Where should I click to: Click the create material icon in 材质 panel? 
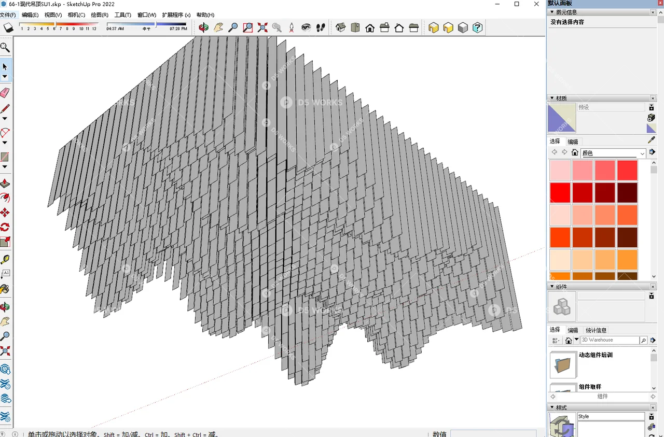pos(651,118)
